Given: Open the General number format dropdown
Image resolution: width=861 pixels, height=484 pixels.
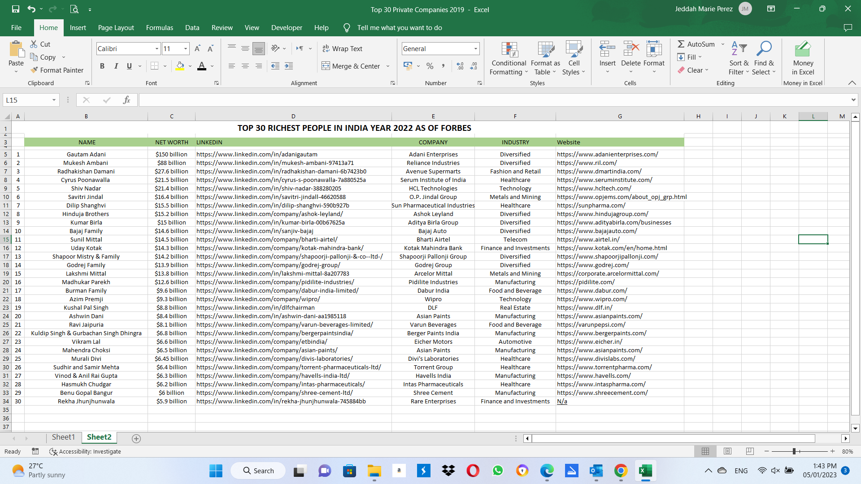Looking at the screenshot, I should pos(475,48).
